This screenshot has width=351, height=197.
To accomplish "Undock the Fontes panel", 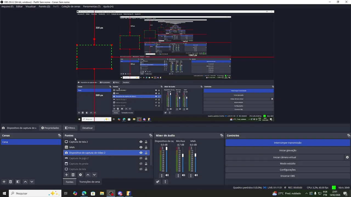I will (151, 135).
